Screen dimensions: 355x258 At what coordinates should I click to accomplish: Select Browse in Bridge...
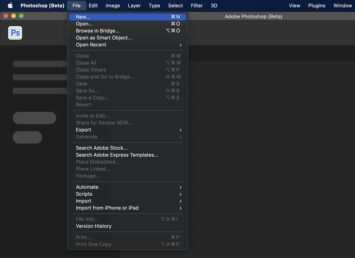[128, 31]
